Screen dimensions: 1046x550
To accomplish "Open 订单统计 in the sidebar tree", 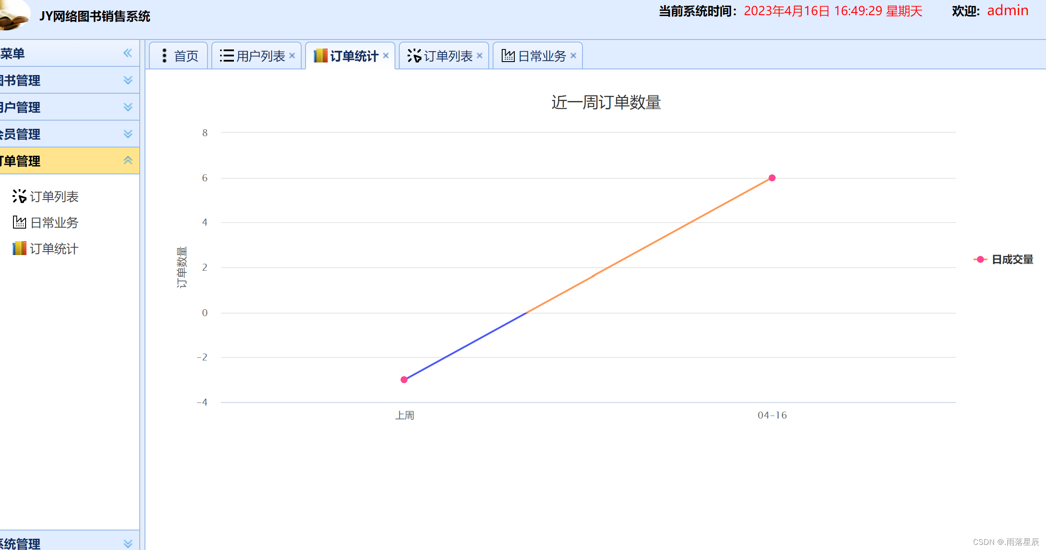I will (54, 249).
